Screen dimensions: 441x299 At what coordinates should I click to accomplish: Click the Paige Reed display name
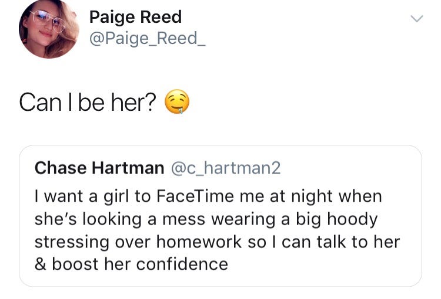click(x=135, y=17)
